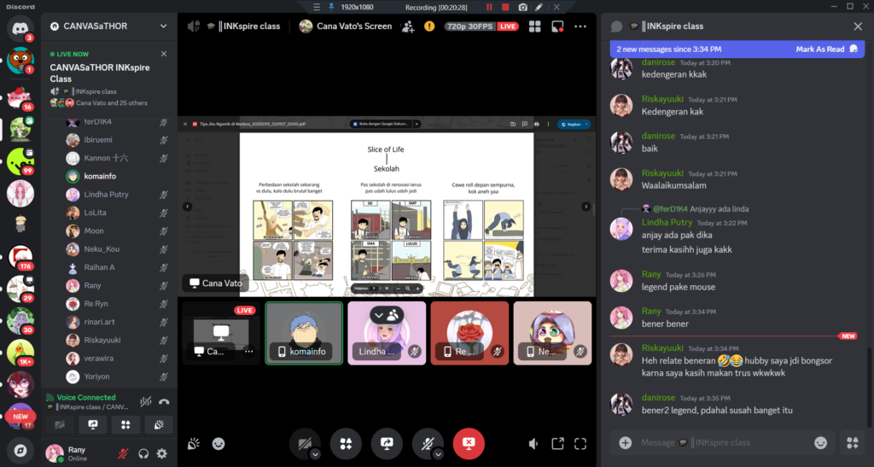
Task: Close the INKspire class chat panel
Action: (858, 26)
